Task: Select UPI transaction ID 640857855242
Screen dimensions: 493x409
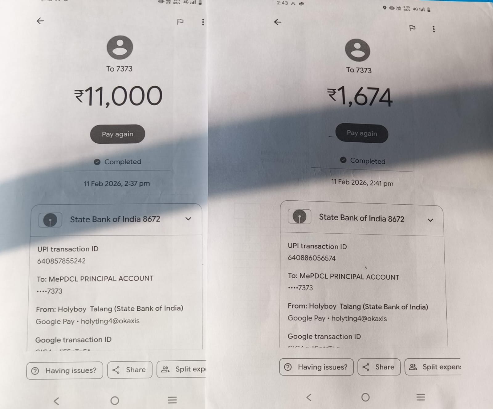Action: coord(61,261)
